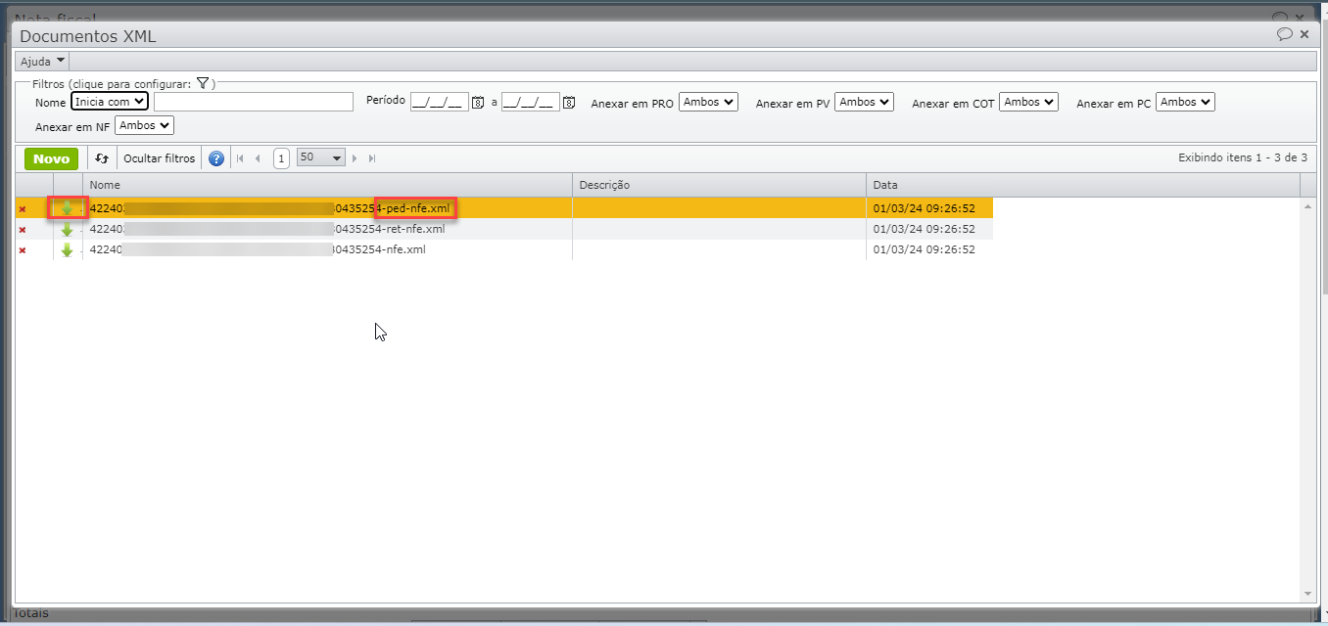Go to next page arrow icon

[x=355, y=158]
